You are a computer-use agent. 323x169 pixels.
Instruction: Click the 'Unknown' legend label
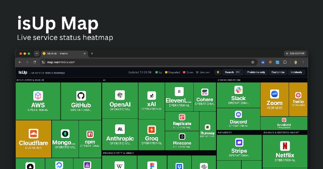click(205, 72)
